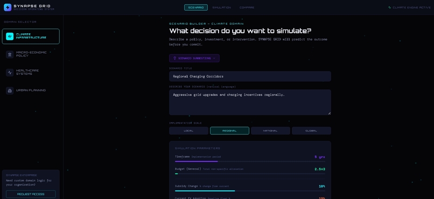Select the Macro-Economic Policy domain
Image resolution: width=434 pixels, height=199 pixels.
(x=31, y=54)
